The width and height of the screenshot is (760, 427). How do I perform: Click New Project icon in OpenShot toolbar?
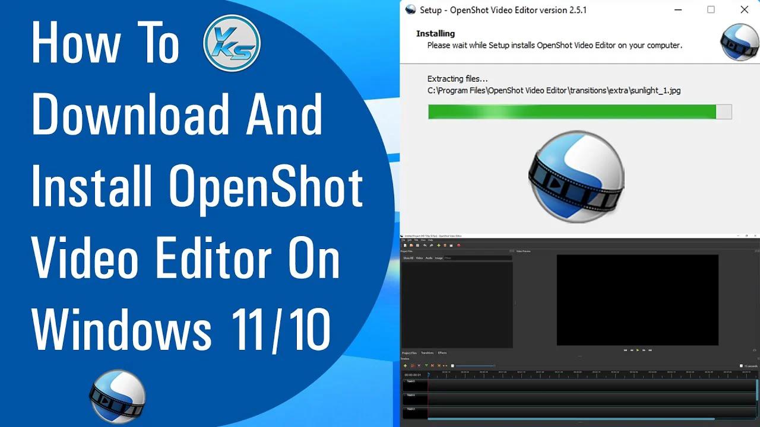pyautogui.click(x=405, y=246)
